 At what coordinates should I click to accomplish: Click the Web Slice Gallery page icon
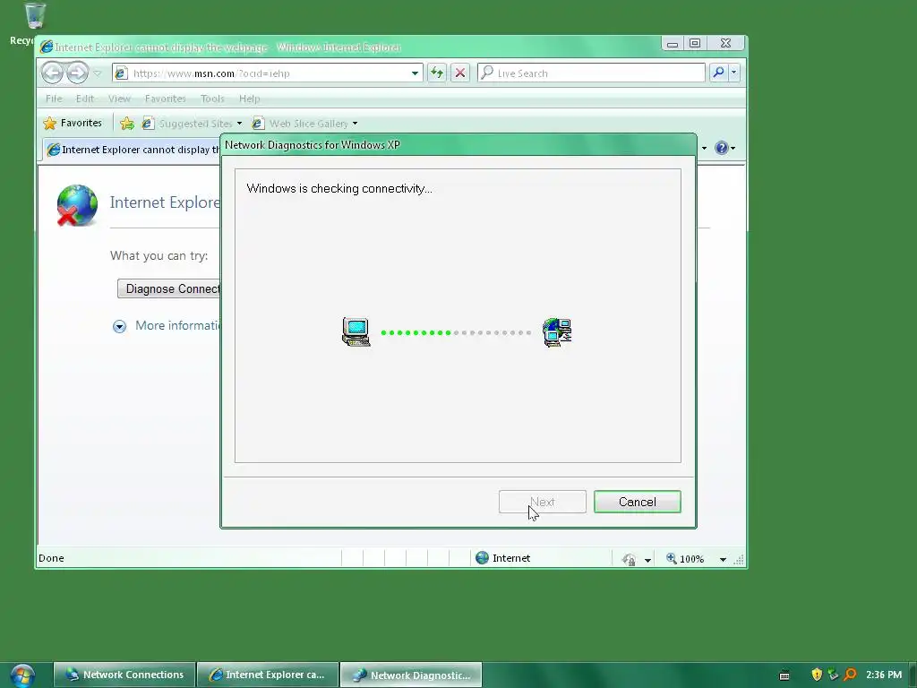click(257, 124)
